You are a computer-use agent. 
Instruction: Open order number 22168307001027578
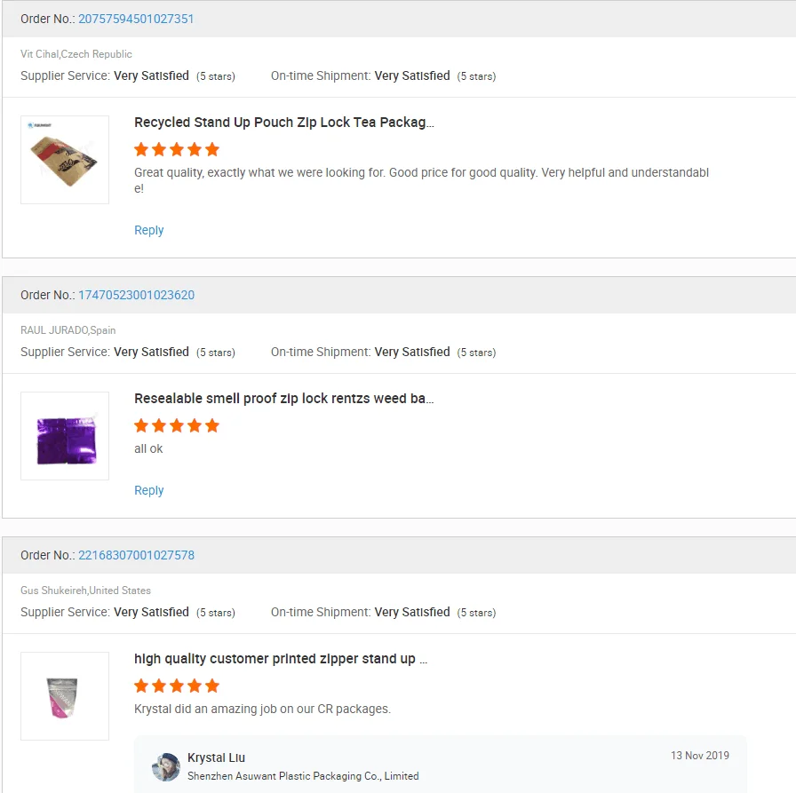(136, 555)
